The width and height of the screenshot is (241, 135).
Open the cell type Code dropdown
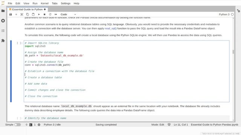tap(68, 14)
